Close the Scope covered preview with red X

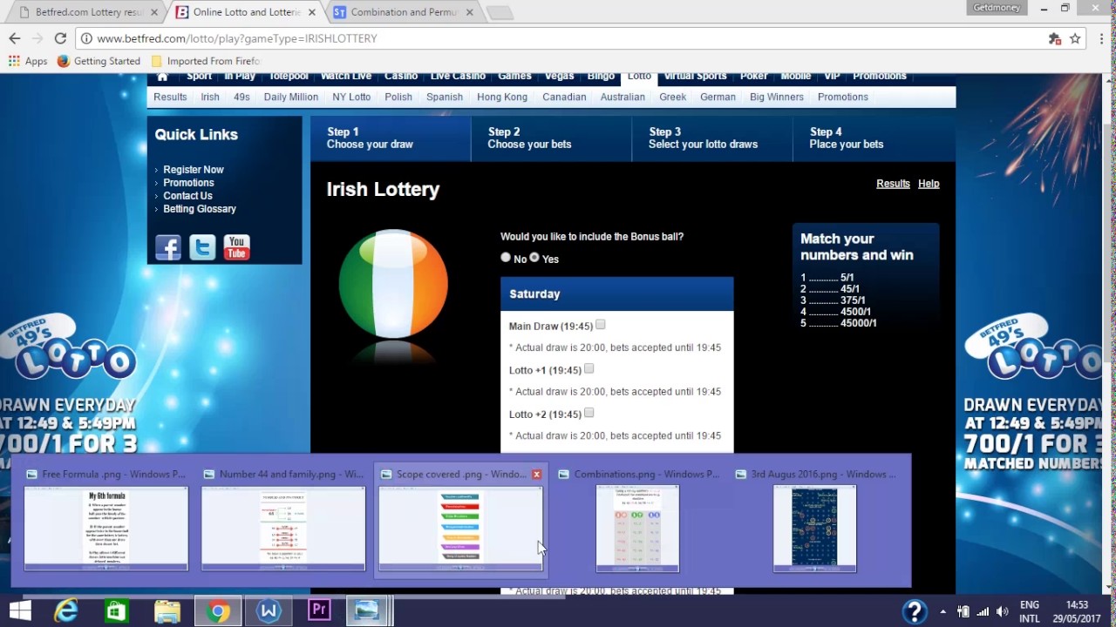[536, 475]
